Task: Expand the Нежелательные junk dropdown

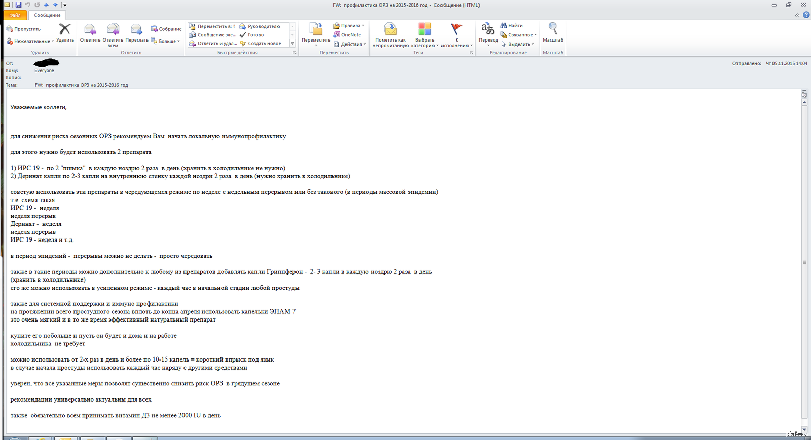Action: coord(30,41)
